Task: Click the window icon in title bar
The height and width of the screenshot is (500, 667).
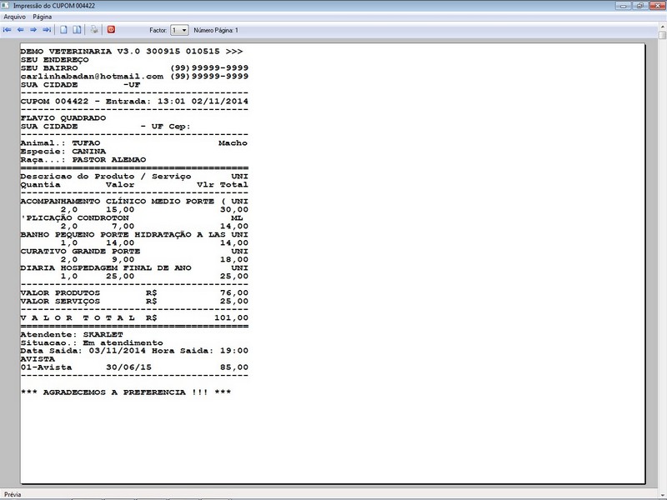Action: click(5, 6)
